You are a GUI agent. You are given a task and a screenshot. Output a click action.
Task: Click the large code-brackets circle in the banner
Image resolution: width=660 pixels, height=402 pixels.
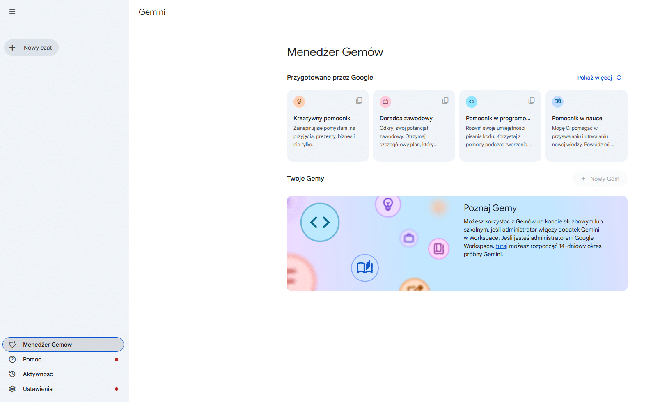[x=320, y=222]
